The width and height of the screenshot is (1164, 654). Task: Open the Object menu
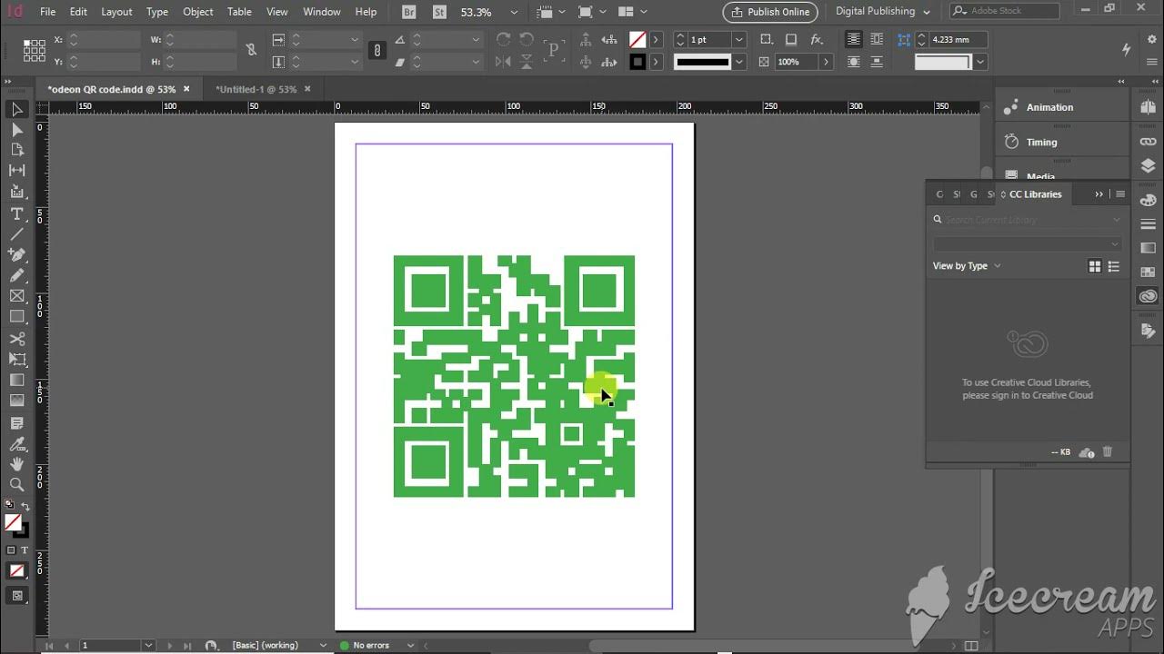[198, 12]
